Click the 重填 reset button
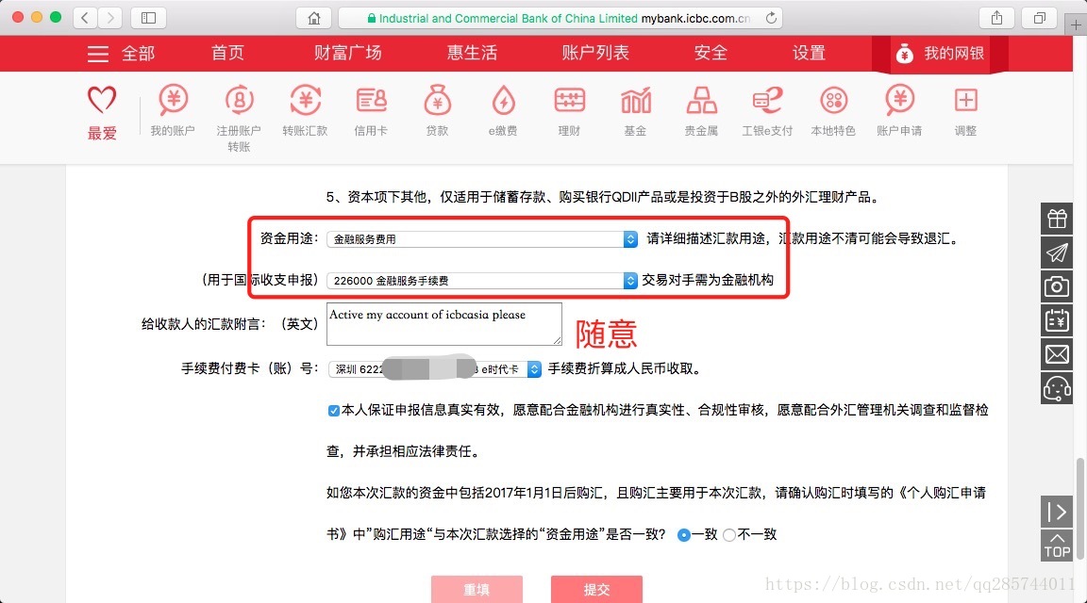 (477, 589)
